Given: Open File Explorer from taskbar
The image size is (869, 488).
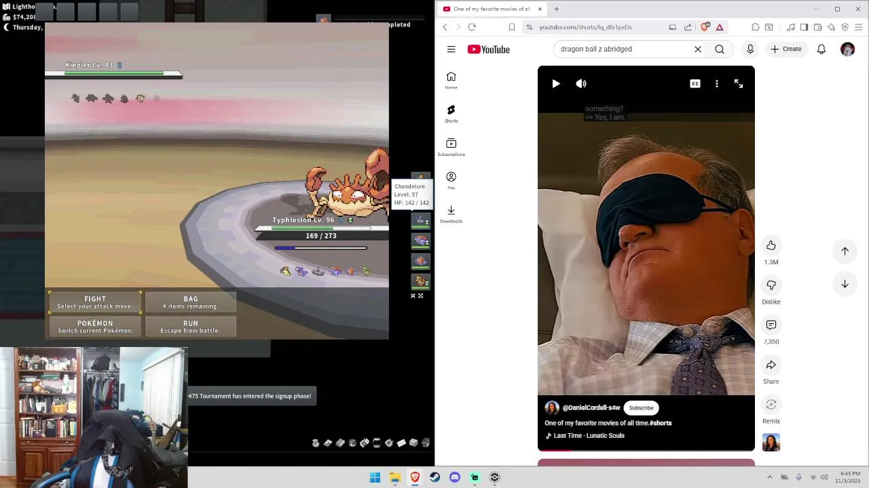Looking at the screenshot, I should 395,477.
